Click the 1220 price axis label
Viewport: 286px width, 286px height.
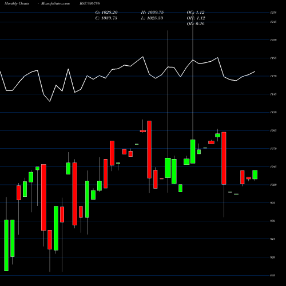click(273, 40)
